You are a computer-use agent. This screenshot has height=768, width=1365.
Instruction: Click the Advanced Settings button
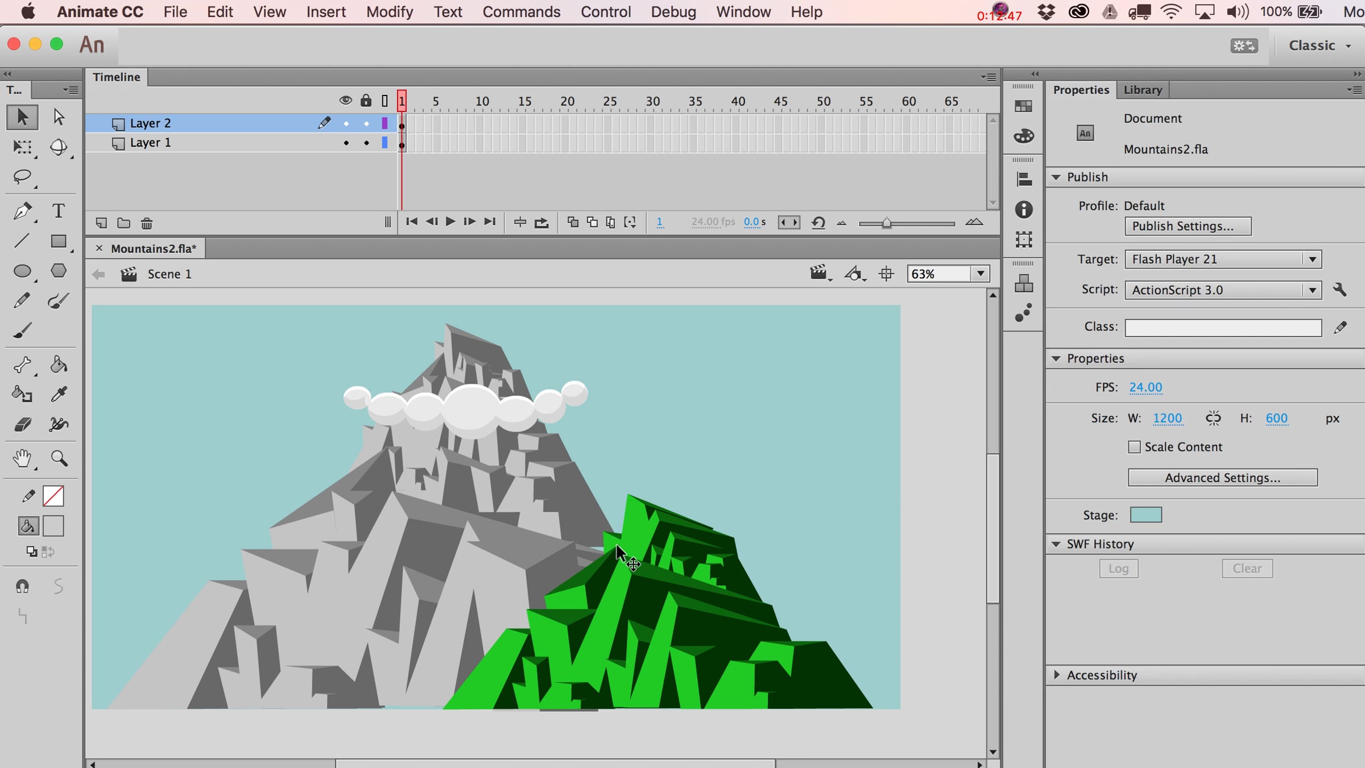click(1222, 478)
